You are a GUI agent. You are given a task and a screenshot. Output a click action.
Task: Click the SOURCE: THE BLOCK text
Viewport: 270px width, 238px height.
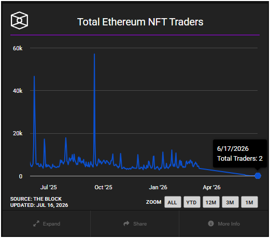(36, 199)
